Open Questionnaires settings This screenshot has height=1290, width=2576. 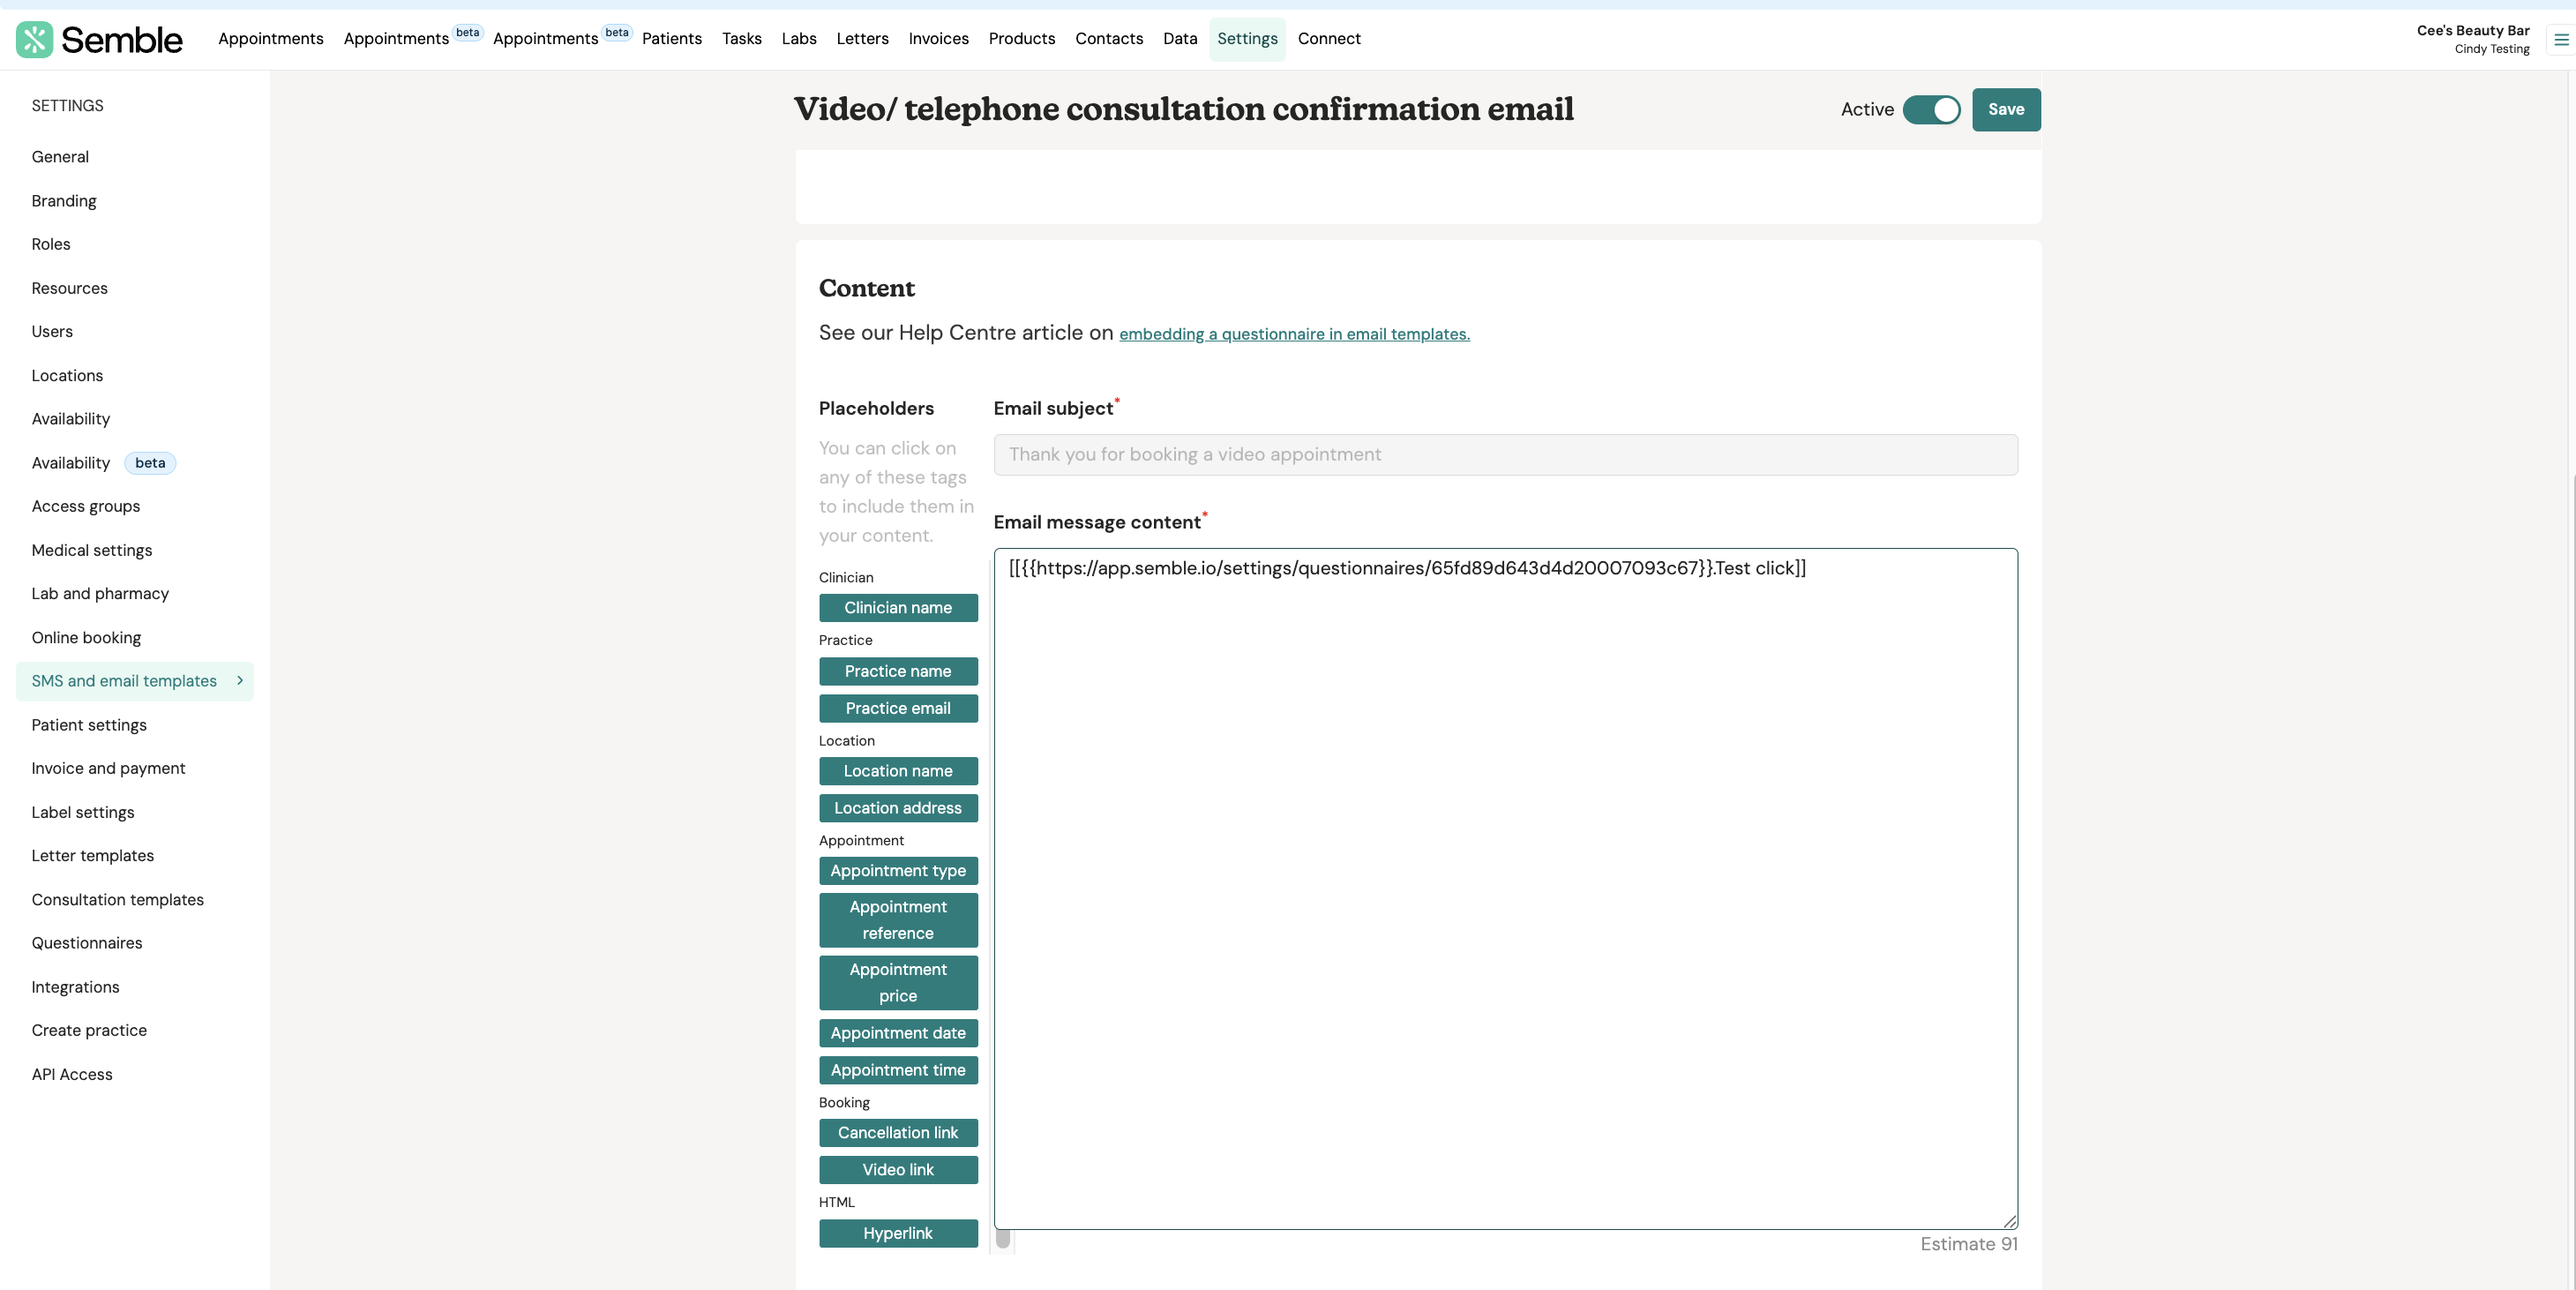[87, 943]
